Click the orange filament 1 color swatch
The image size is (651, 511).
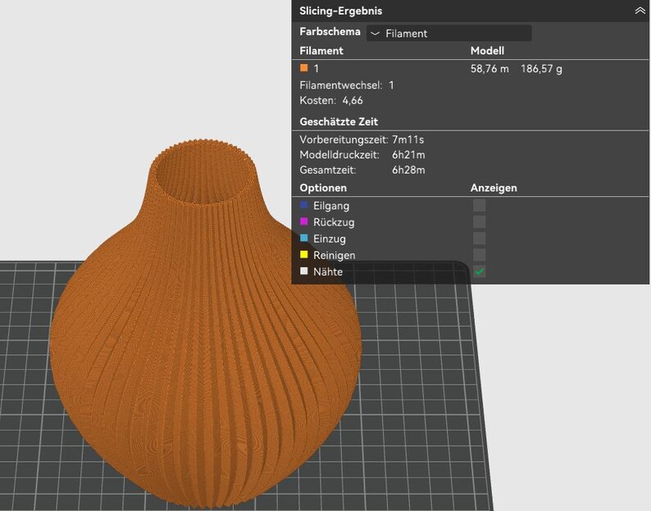pyautogui.click(x=304, y=68)
